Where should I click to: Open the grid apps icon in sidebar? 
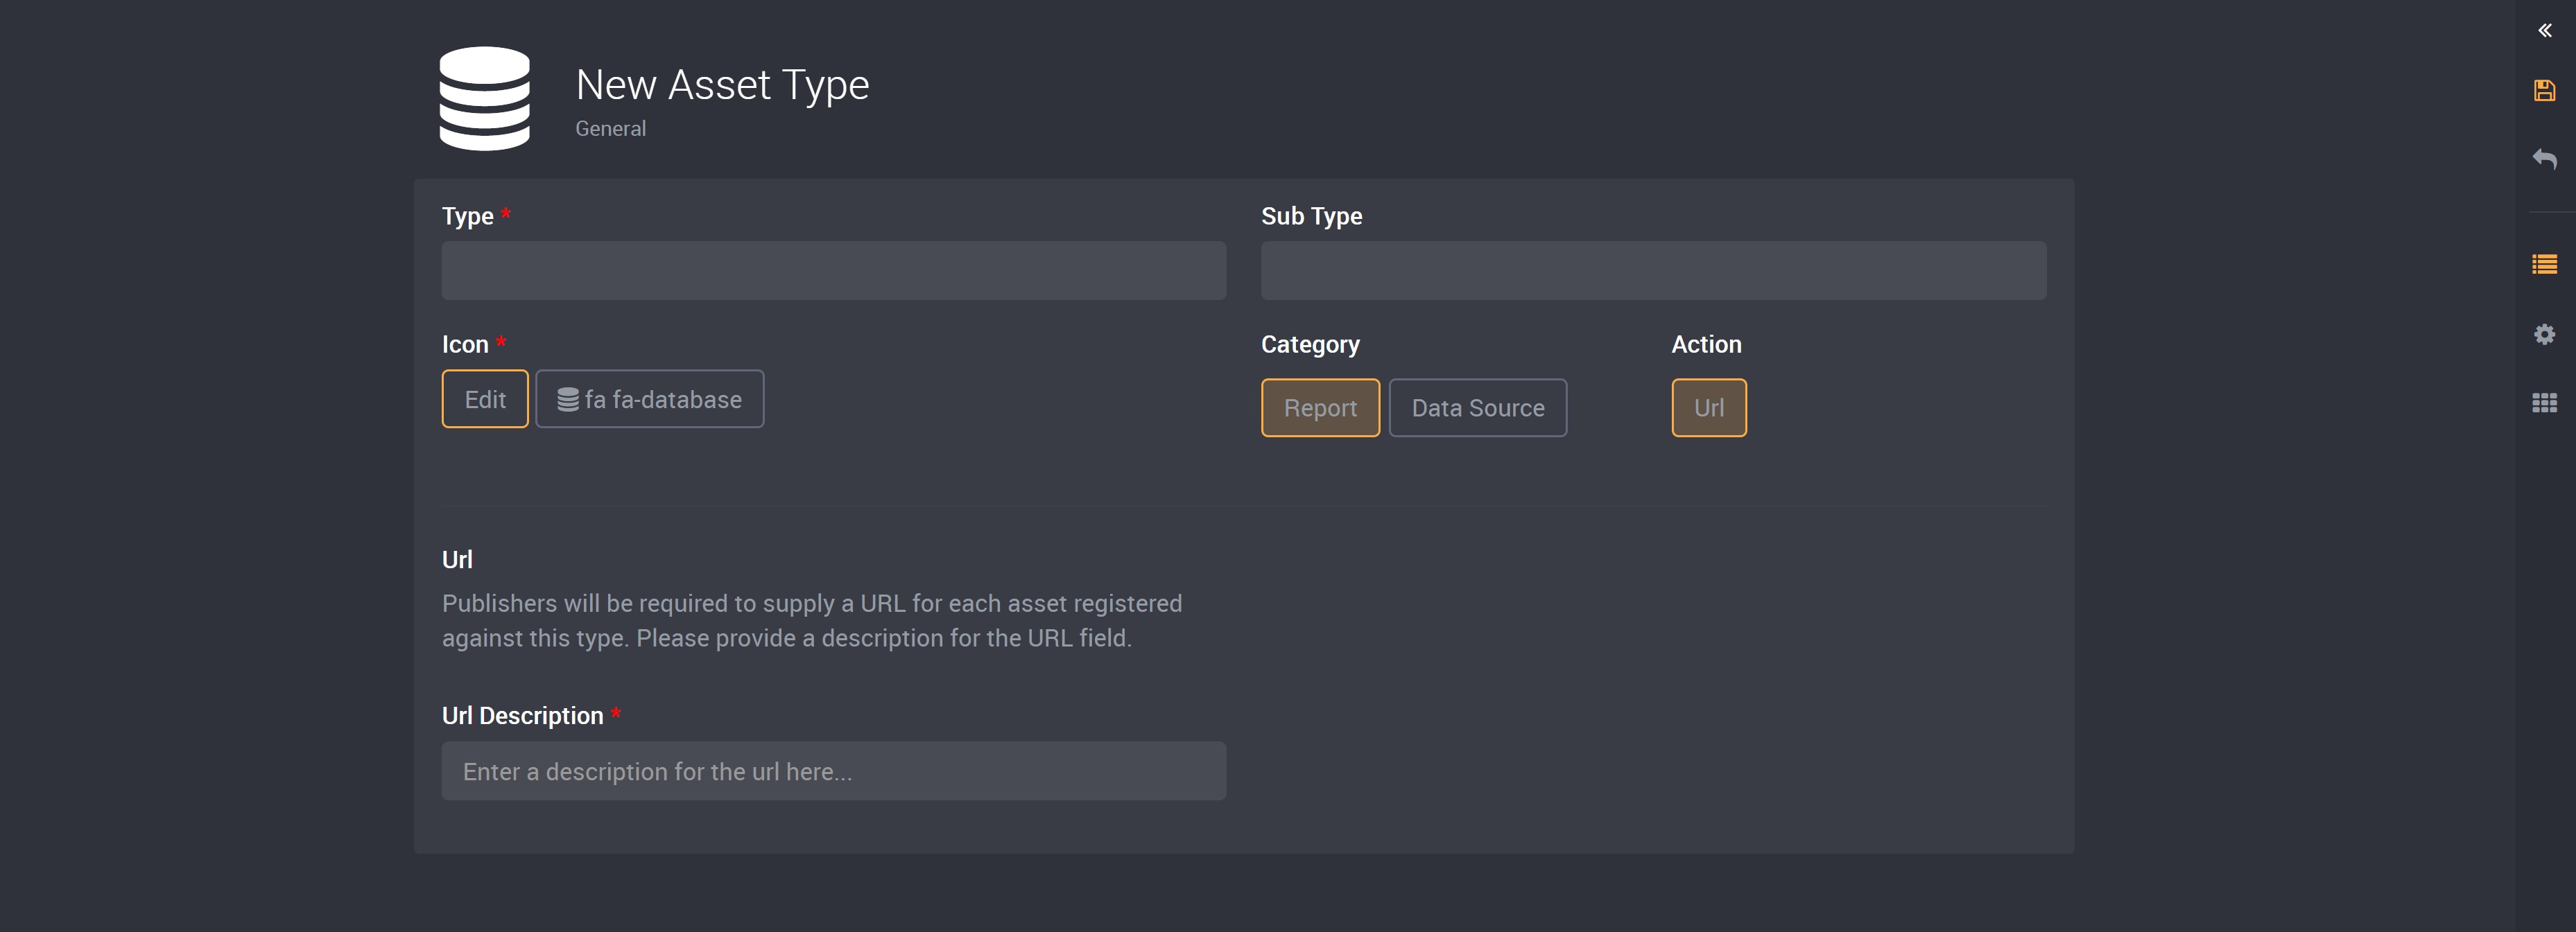[x=2544, y=403]
